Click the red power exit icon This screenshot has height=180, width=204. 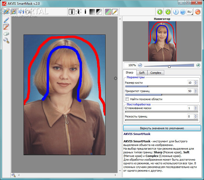click(197, 12)
